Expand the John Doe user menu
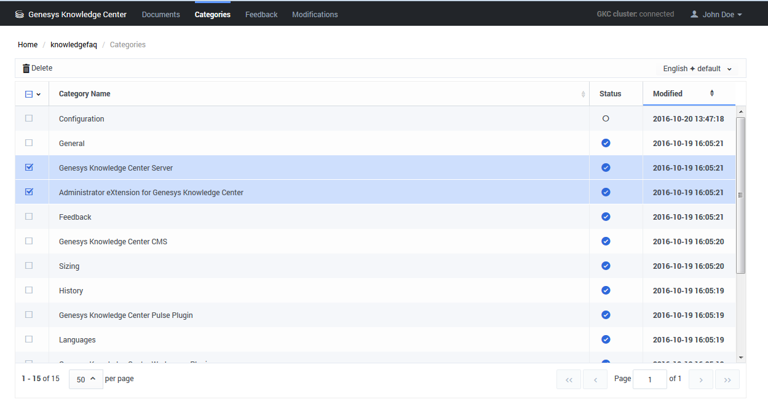This screenshot has width=768, height=402. tap(716, 15)
